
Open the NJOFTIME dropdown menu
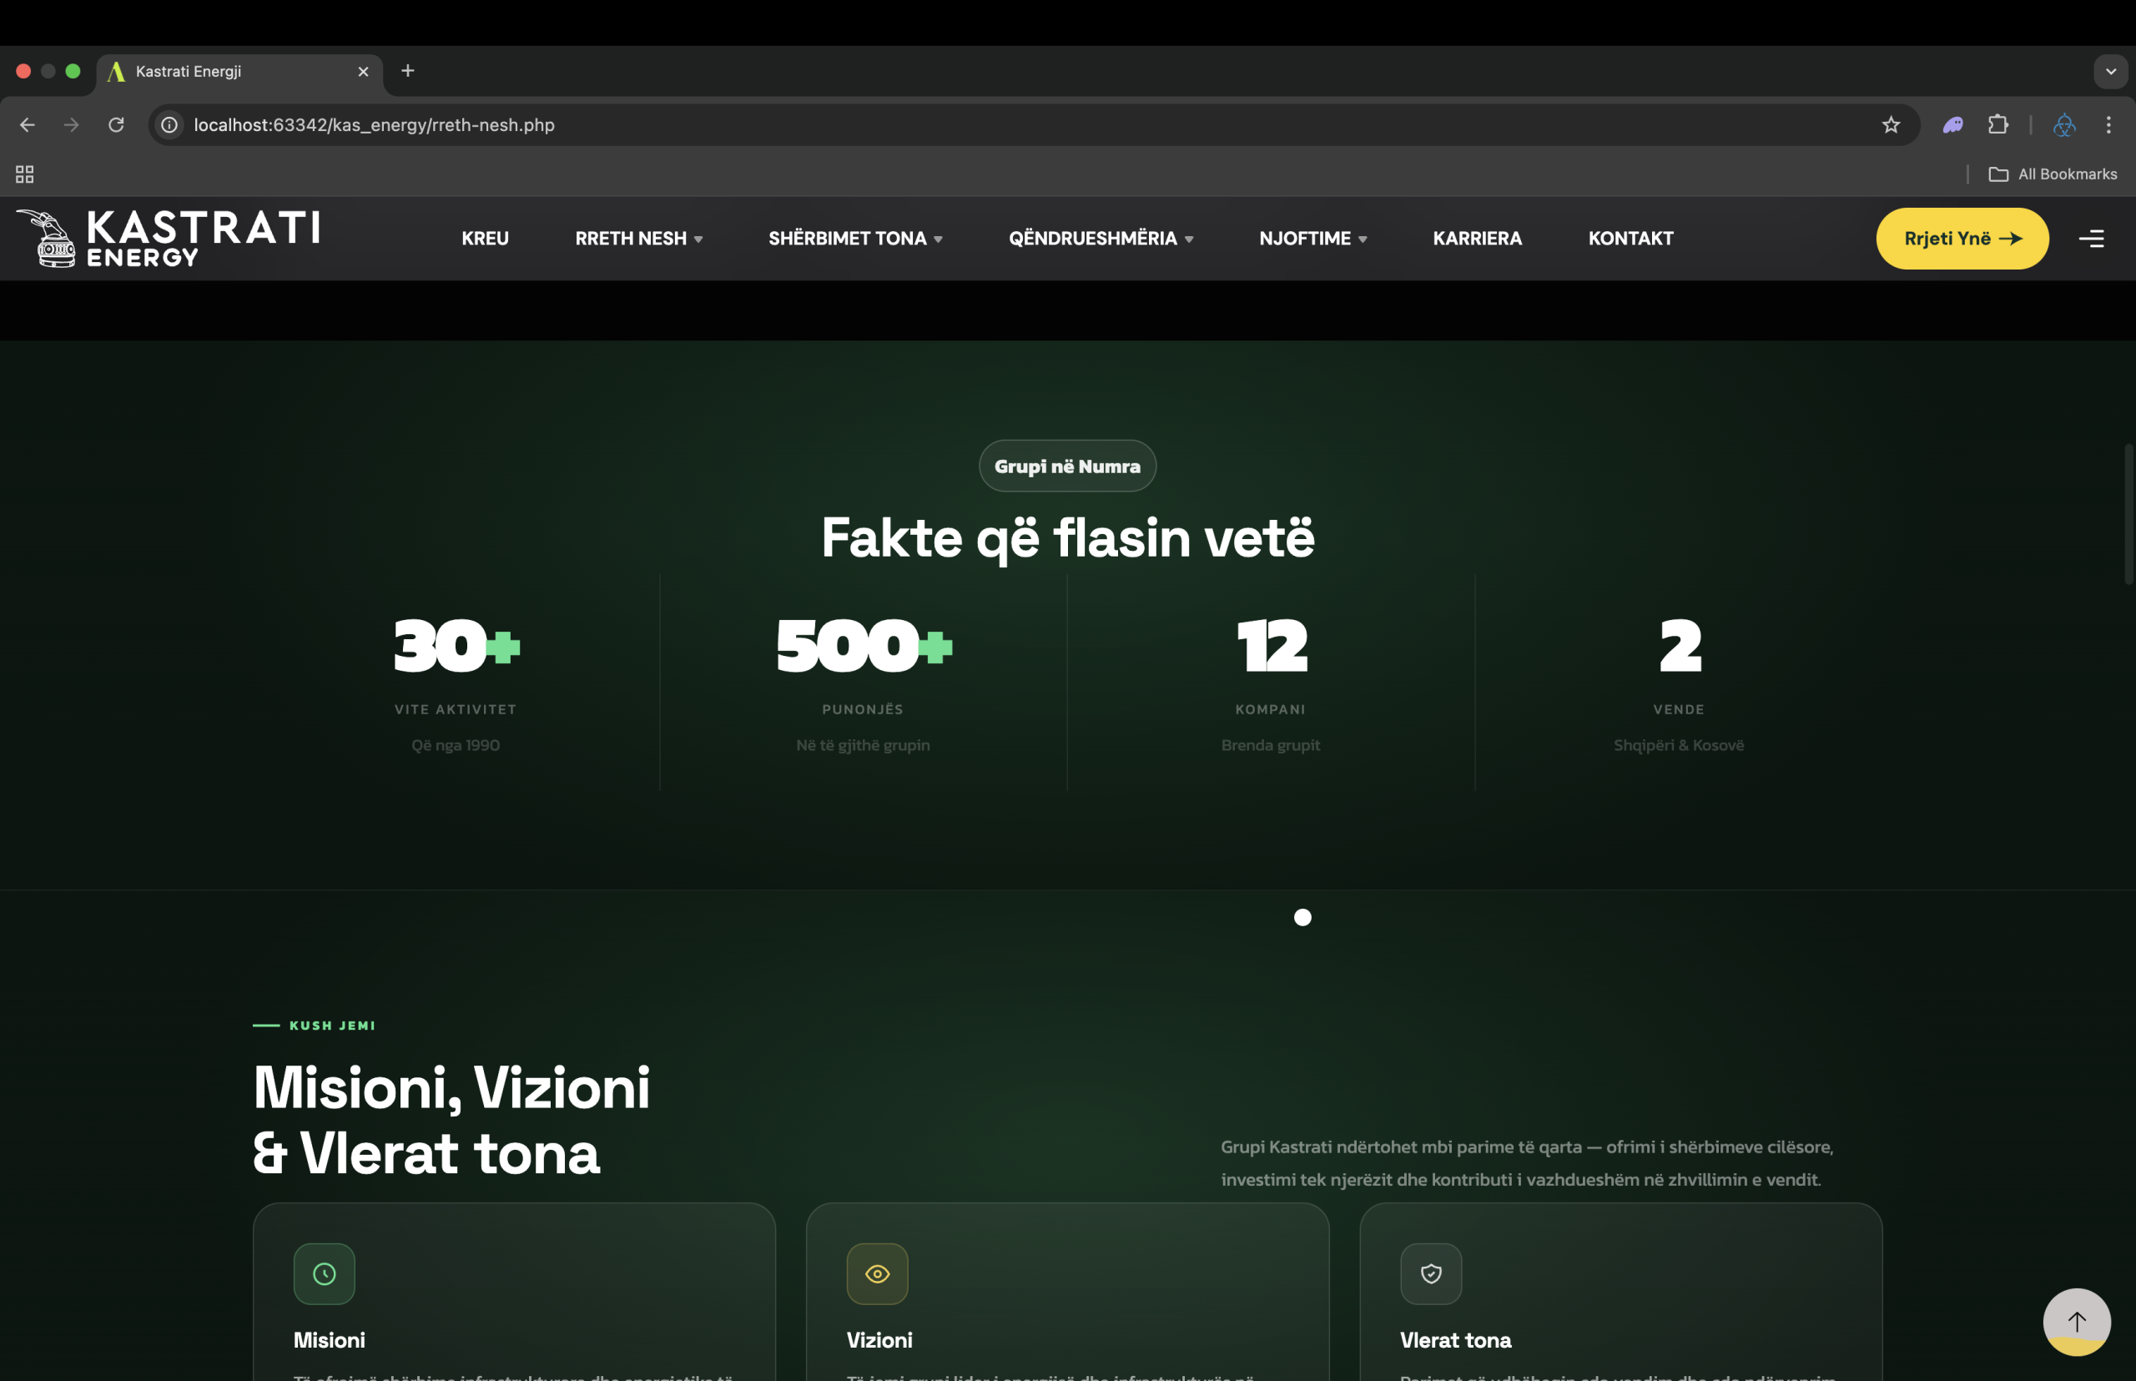(1312, 239)
